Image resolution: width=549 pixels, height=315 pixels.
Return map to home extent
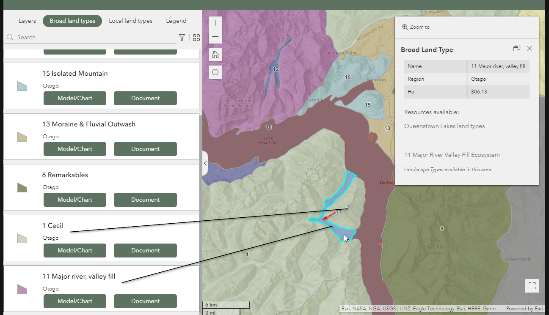point(215,55)
